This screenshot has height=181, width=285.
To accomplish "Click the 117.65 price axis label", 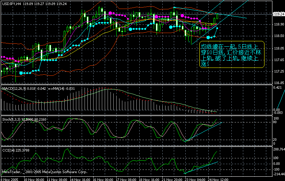I will click(279, 60).
